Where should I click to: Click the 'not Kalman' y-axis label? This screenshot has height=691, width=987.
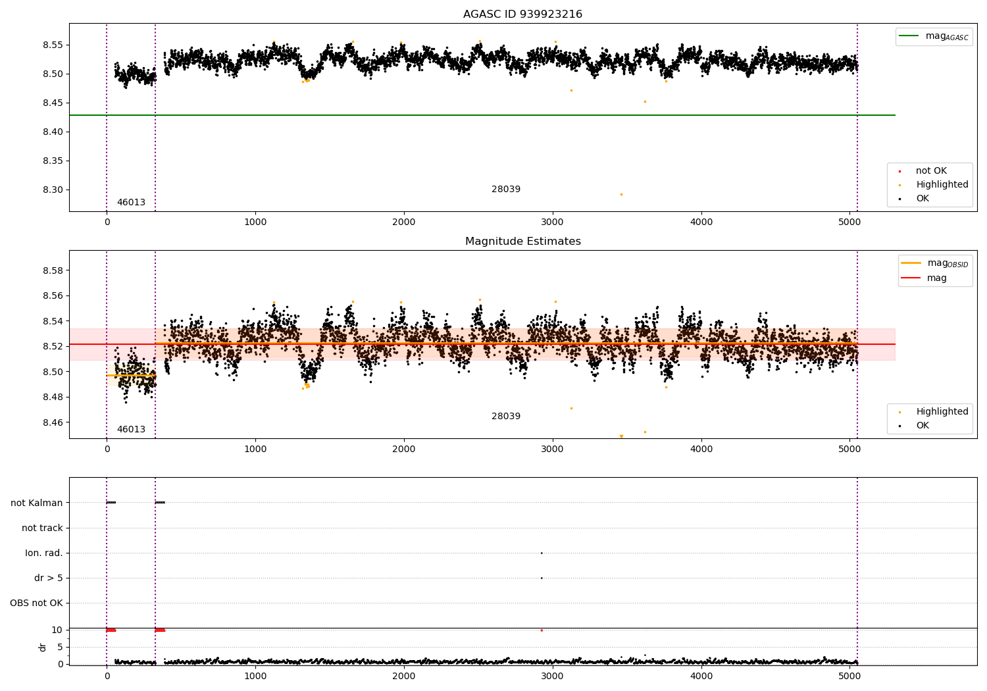(37, 503)
